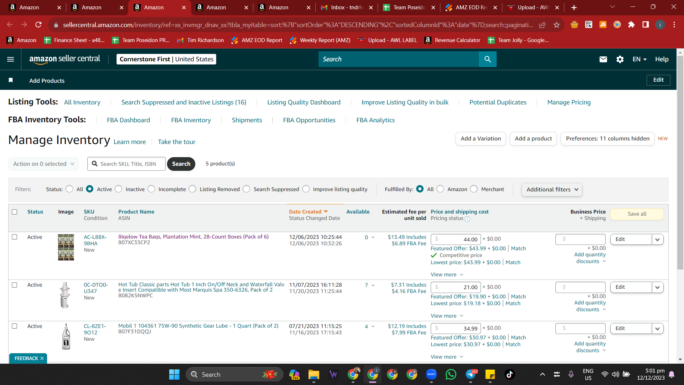This screenshot has height=385, width=684.
Task: Click Preferences: 11 columns hidden button
Action: 607,139
